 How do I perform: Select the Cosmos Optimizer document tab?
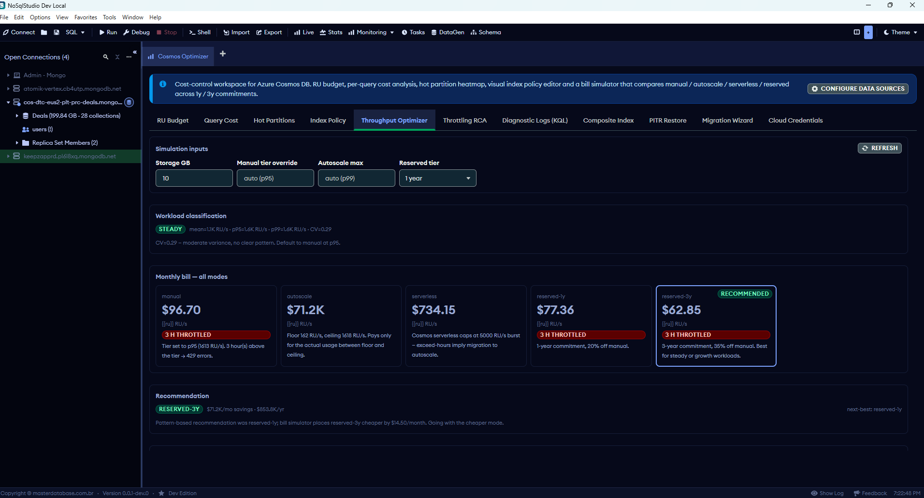pyautogui.click(x=178, y=56)
